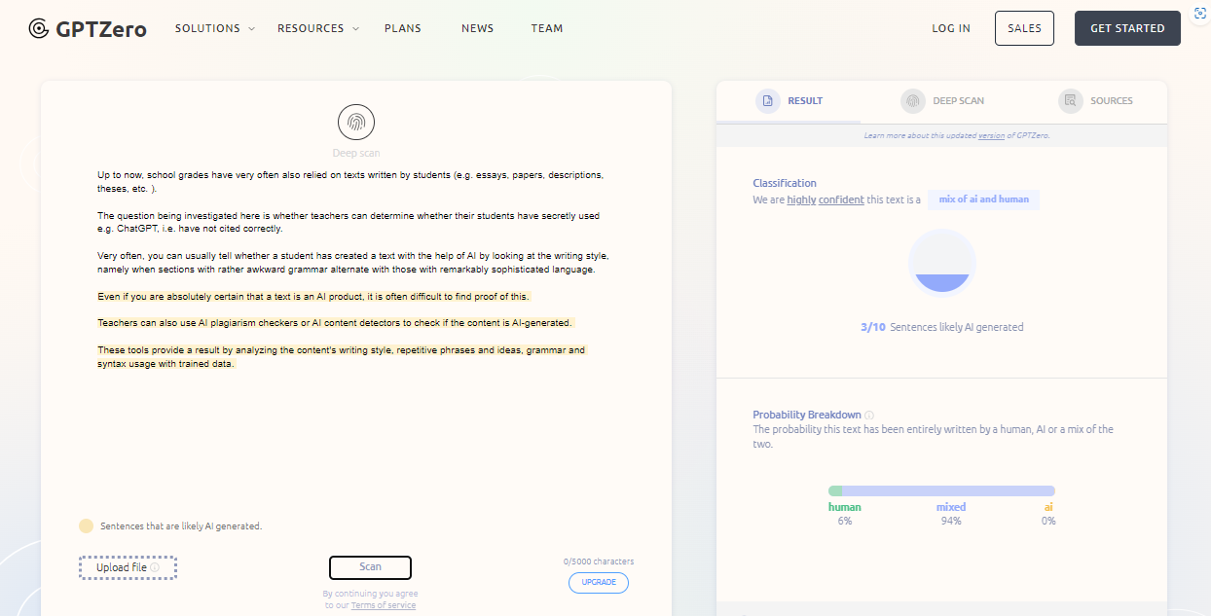
Task: Click the Sources tab search icon
Action: (x=1070, y=100)
